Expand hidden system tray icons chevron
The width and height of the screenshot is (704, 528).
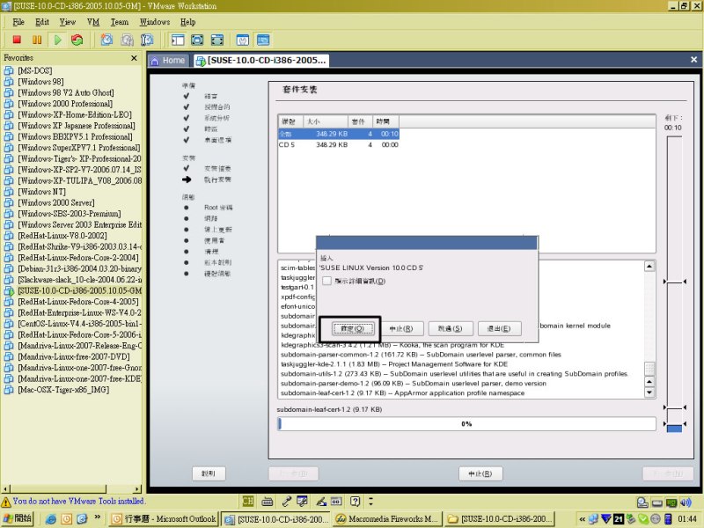click(583, 519)
